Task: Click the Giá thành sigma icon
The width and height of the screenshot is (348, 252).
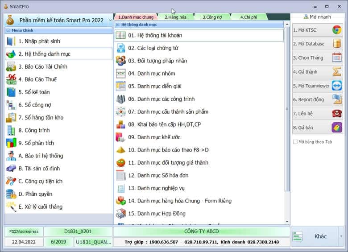Action: [337, 72]
